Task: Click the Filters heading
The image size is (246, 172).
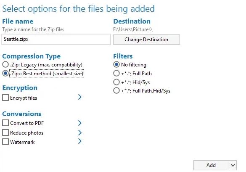Action: pos(123,56)
